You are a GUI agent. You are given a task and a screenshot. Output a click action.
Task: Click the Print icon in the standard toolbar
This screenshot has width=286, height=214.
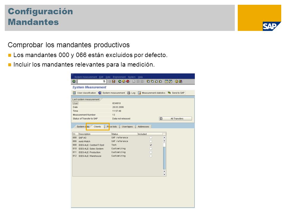click(x=134, y=81)
